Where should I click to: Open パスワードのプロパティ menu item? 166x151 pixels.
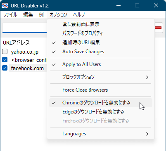101,33
